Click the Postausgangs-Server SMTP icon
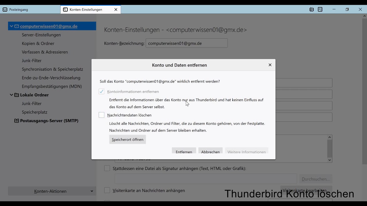Viewport: 367px width, 206px height. [x=17, y=121]
